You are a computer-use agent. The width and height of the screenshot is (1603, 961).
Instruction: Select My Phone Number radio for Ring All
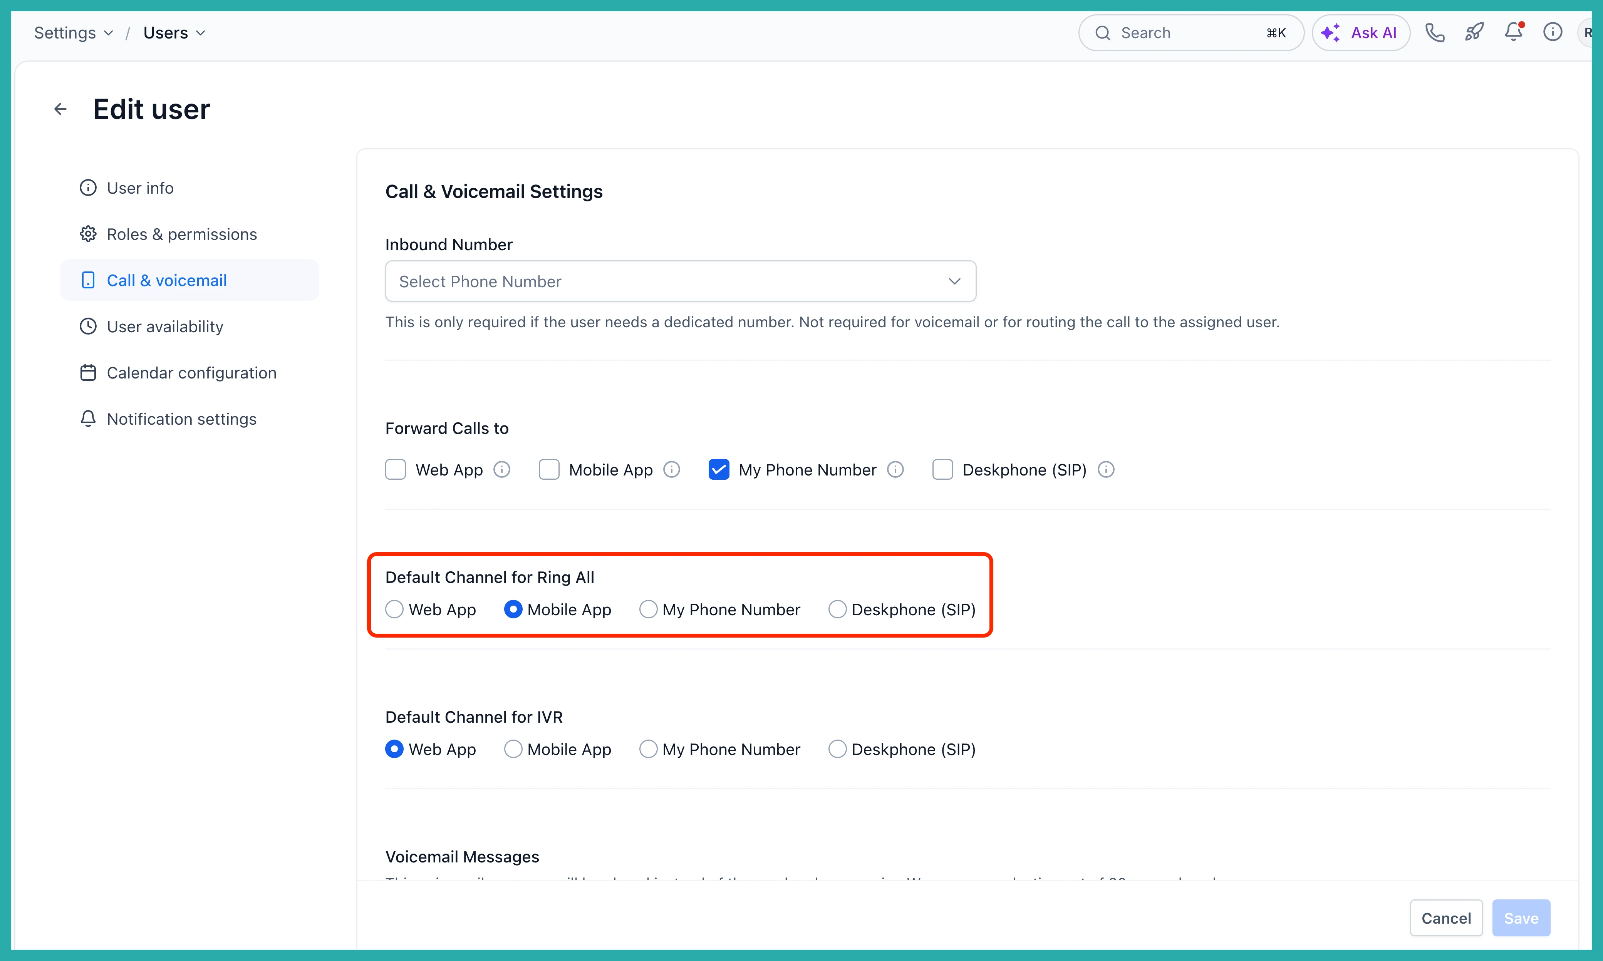point(648,609)
